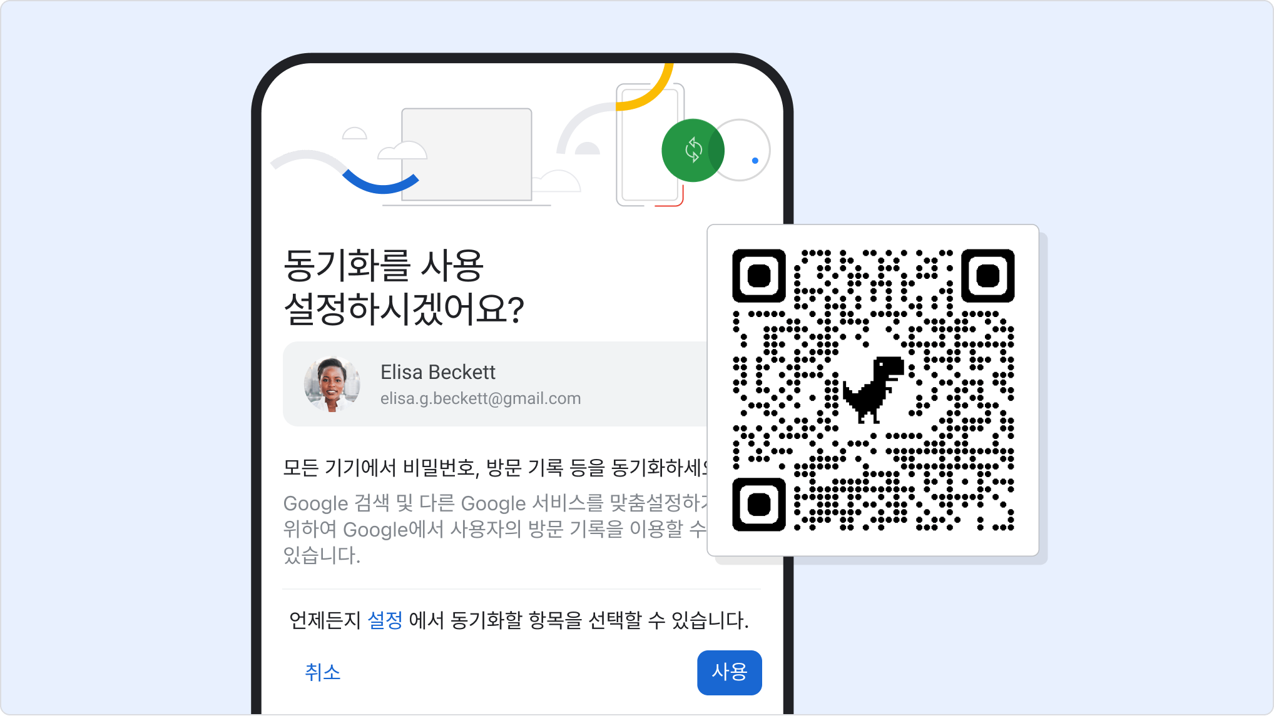Click the phone outline illustration

[650, 145]
